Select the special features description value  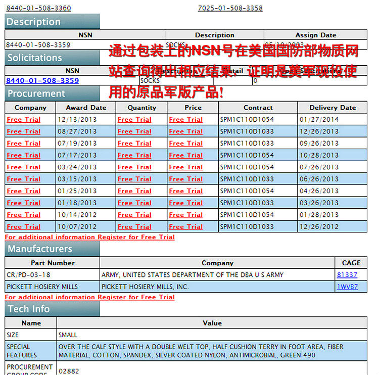pyautogui.click(x=212, y=351)
